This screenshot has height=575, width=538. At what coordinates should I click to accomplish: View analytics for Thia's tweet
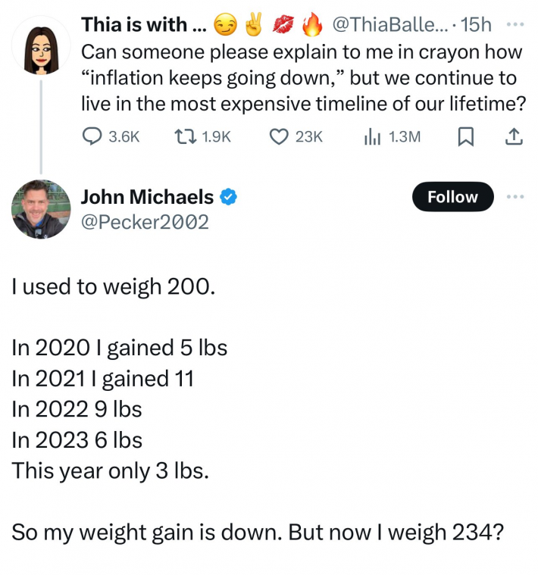point(372,136)
